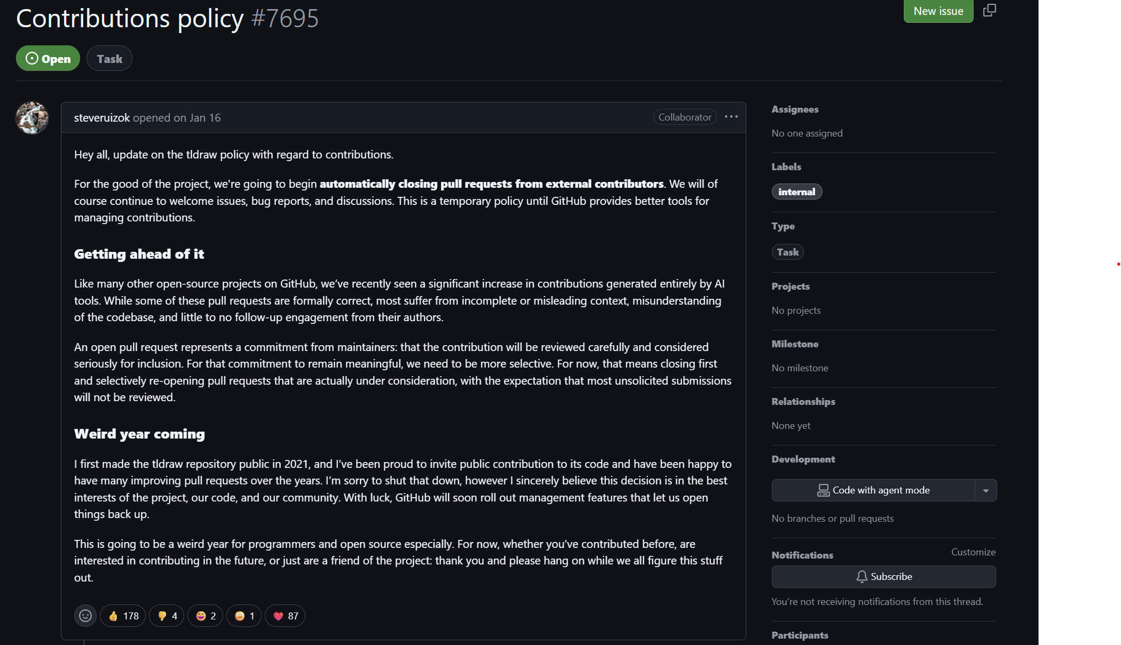Toggle the heart reaction with 87
This screenshot has width=1121, height=645.
coord(285,616)
